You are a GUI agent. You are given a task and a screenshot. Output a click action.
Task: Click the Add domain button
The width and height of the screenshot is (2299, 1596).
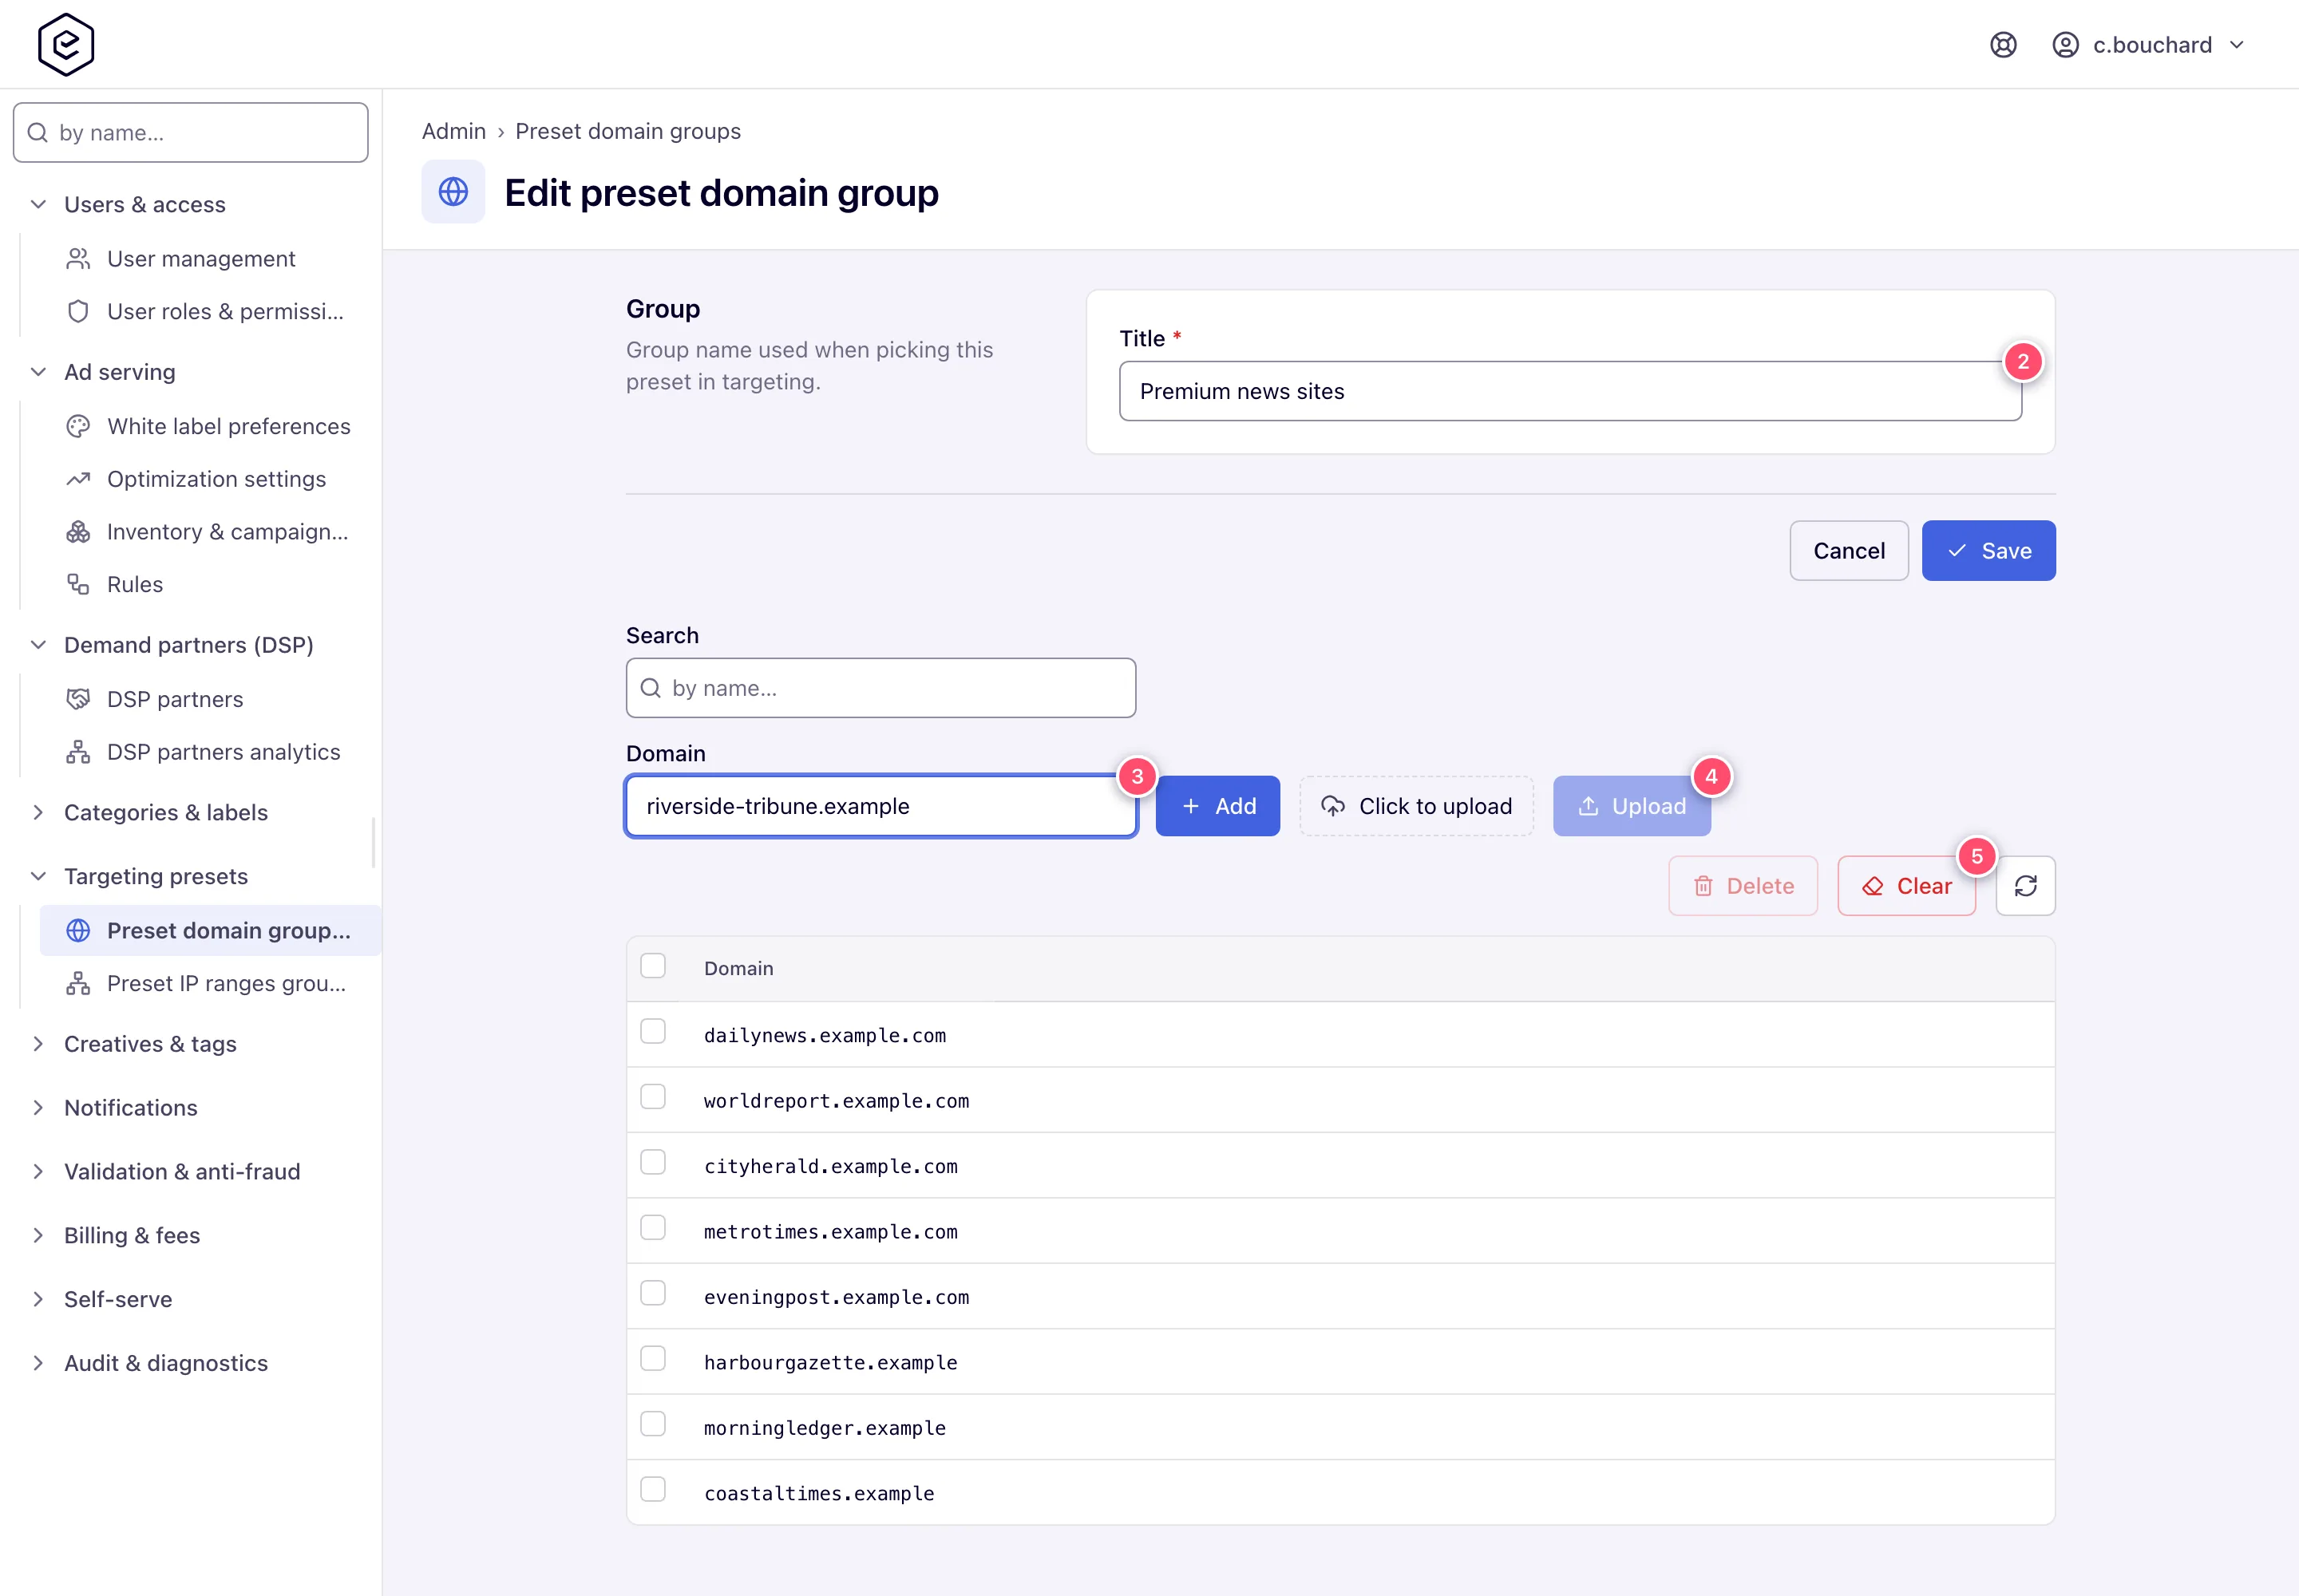(x=1217, y=806)
